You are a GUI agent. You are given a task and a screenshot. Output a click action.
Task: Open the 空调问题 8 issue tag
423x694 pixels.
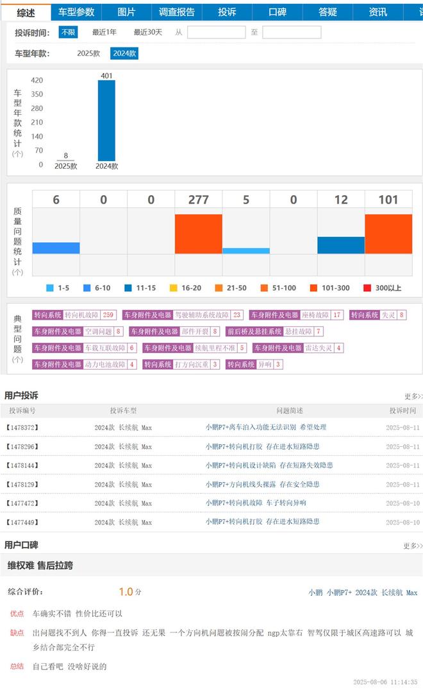pyautogui.click(x=78, y=331)
